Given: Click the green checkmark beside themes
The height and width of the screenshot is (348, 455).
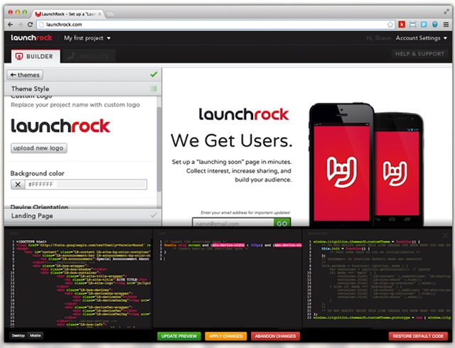Looking at the screenshot, I should pos(154,75).
